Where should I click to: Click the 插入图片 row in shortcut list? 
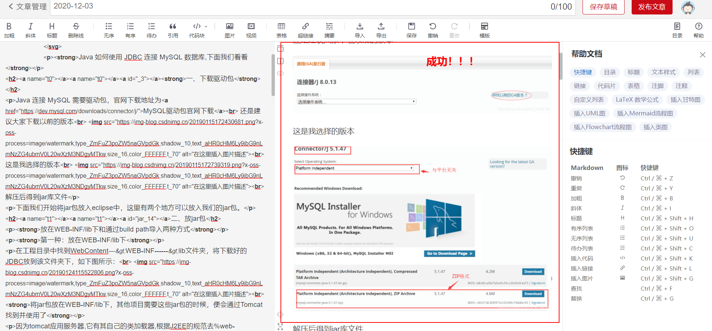point(632,279)
